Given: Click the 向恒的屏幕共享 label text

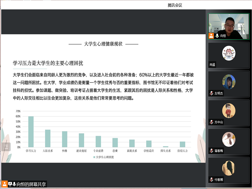Looking at the screenshot, I should [31, 184].
